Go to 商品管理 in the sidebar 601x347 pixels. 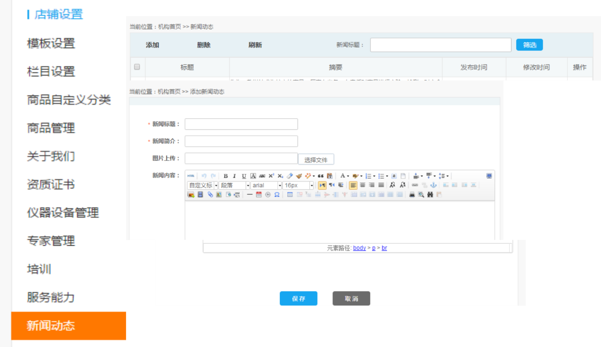(x=51, y=128)
